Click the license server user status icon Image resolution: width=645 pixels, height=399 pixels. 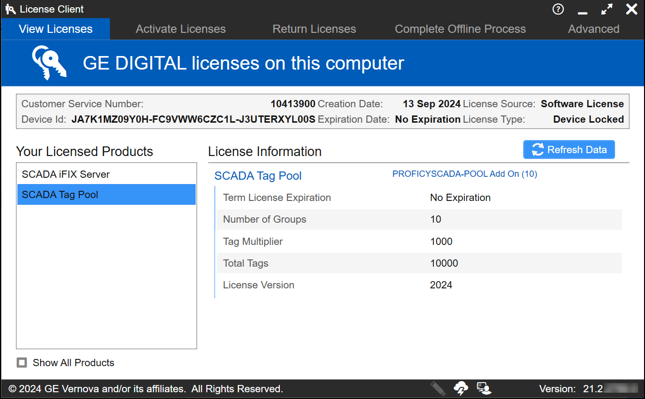(x=484, y=388)
